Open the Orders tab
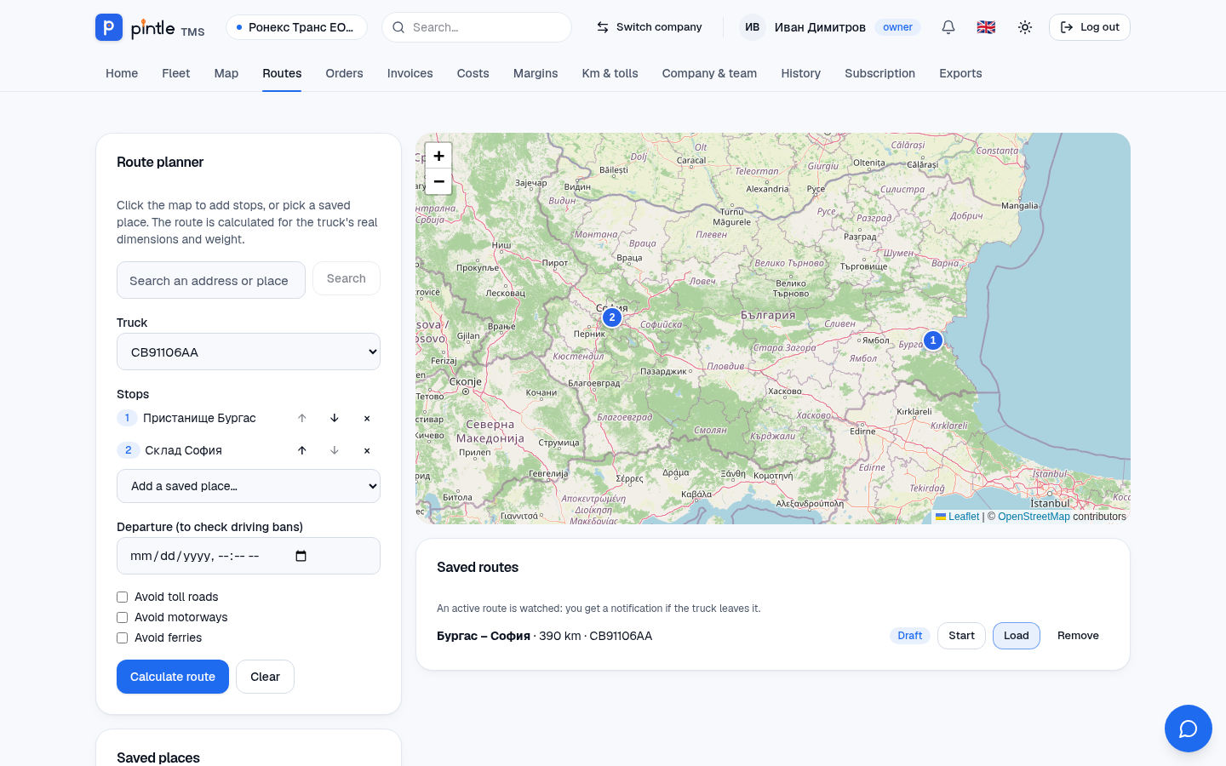This screenshot has width=1226, height=766. (x=344, y=73)
